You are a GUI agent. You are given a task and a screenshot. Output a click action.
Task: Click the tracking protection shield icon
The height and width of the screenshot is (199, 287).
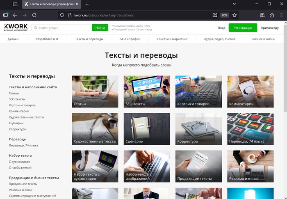[62, 15]
